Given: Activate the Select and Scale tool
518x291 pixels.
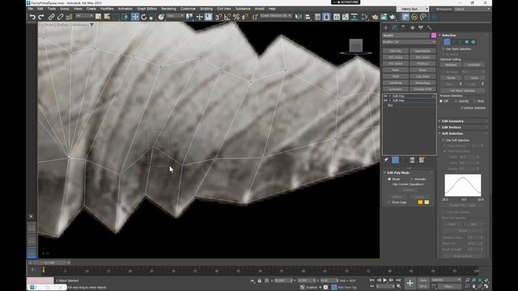Looking at the screenshot, I should [x=152, y=17].
